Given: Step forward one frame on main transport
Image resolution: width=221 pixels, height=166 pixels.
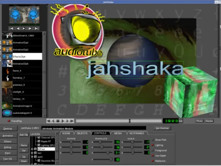Looking at the screenshot, I should (x=67, y=121).
